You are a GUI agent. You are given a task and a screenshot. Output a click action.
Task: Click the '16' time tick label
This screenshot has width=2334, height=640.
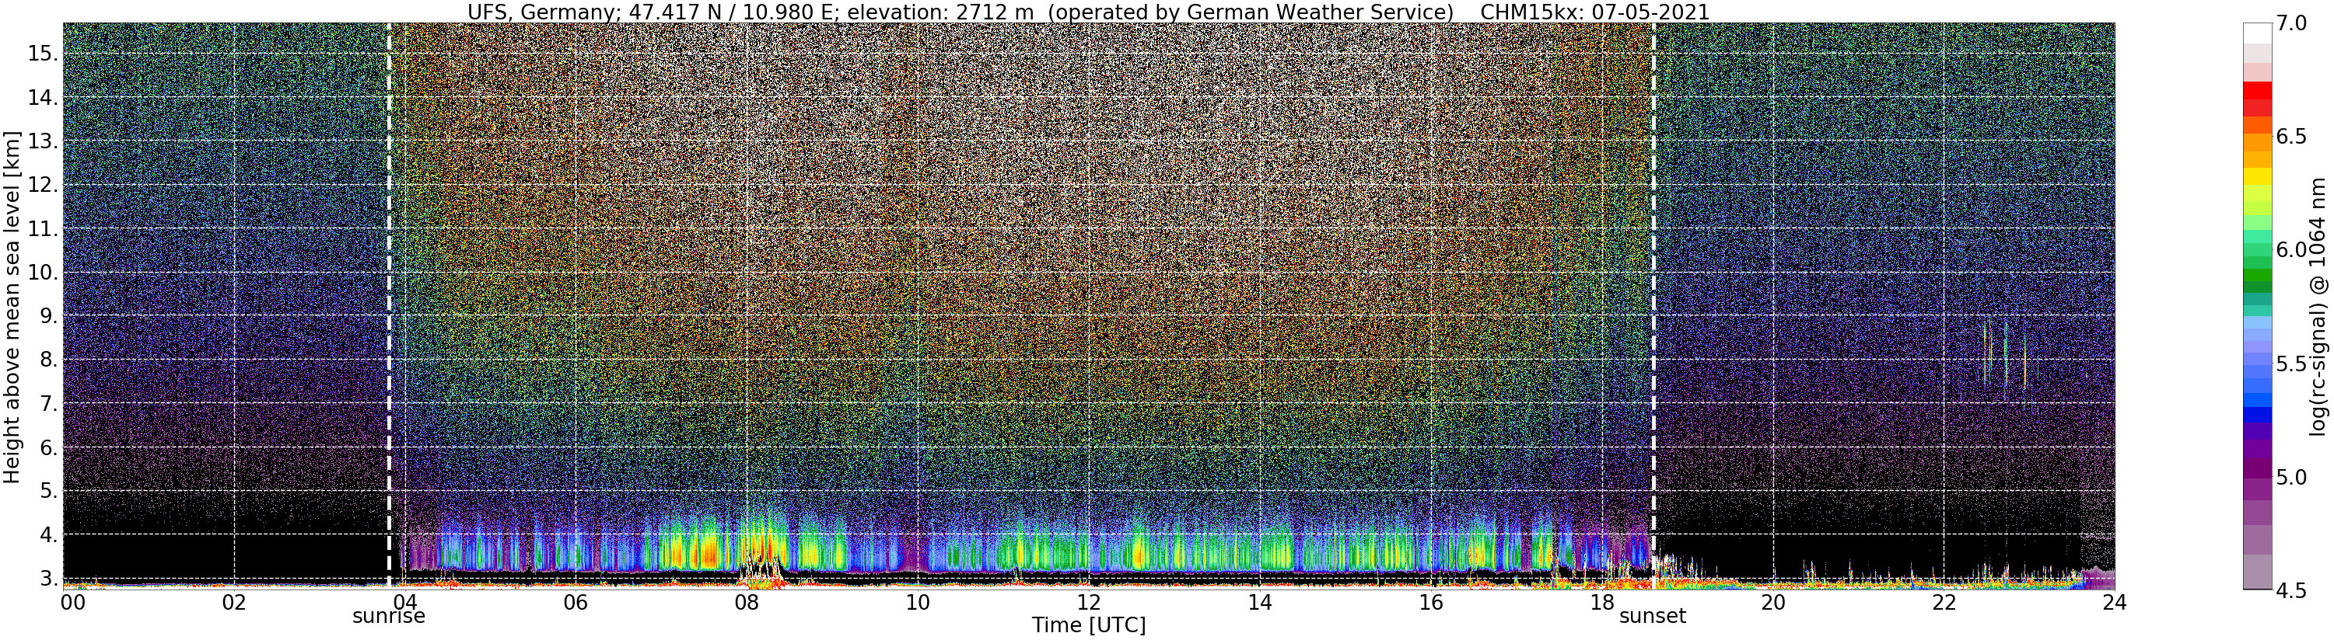1431,602
